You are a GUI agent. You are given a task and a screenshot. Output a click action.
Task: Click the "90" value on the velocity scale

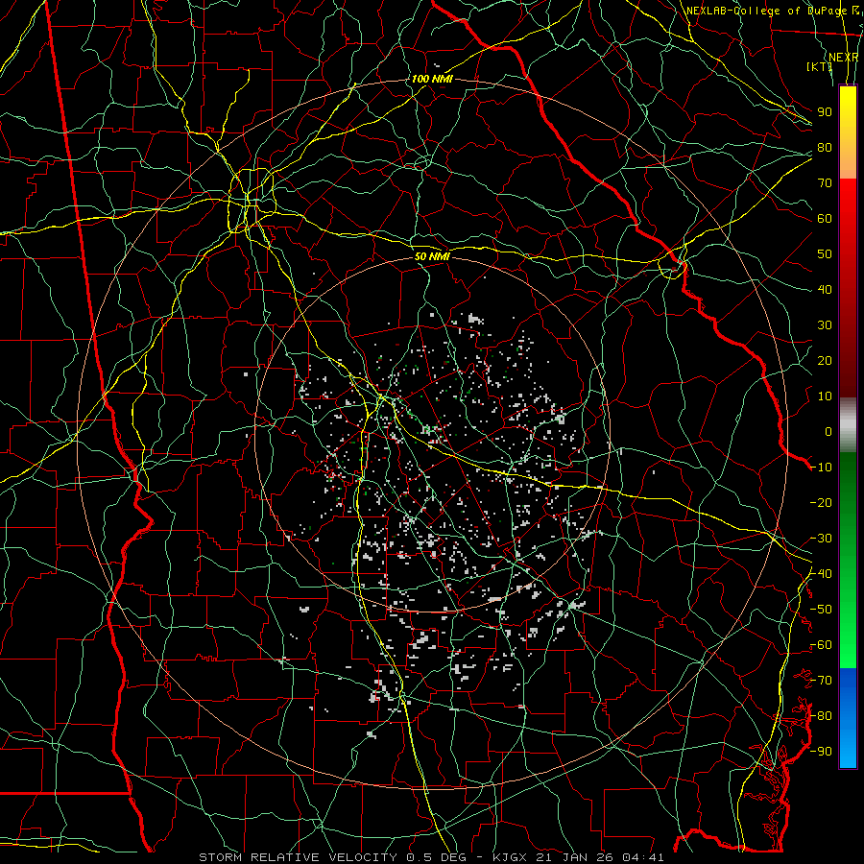(825, 112)
